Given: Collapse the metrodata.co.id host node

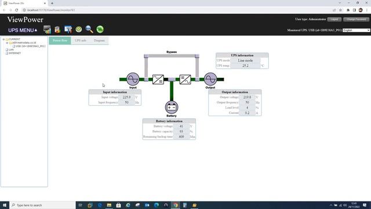Looking at the screenshot, I should 7,43.
